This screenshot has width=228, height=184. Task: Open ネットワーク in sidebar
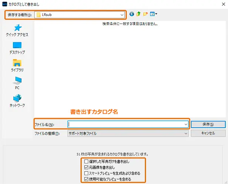coord(17,101)
